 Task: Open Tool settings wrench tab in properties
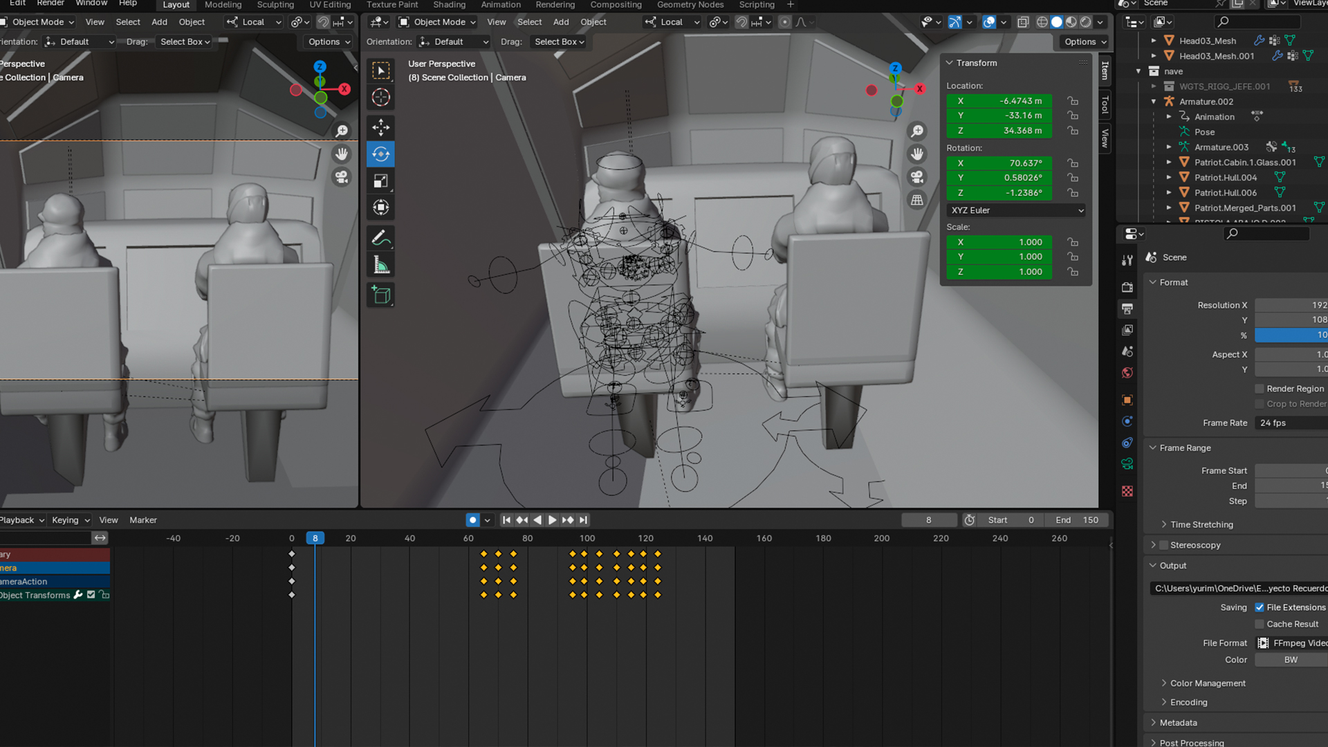point(1127,260)
